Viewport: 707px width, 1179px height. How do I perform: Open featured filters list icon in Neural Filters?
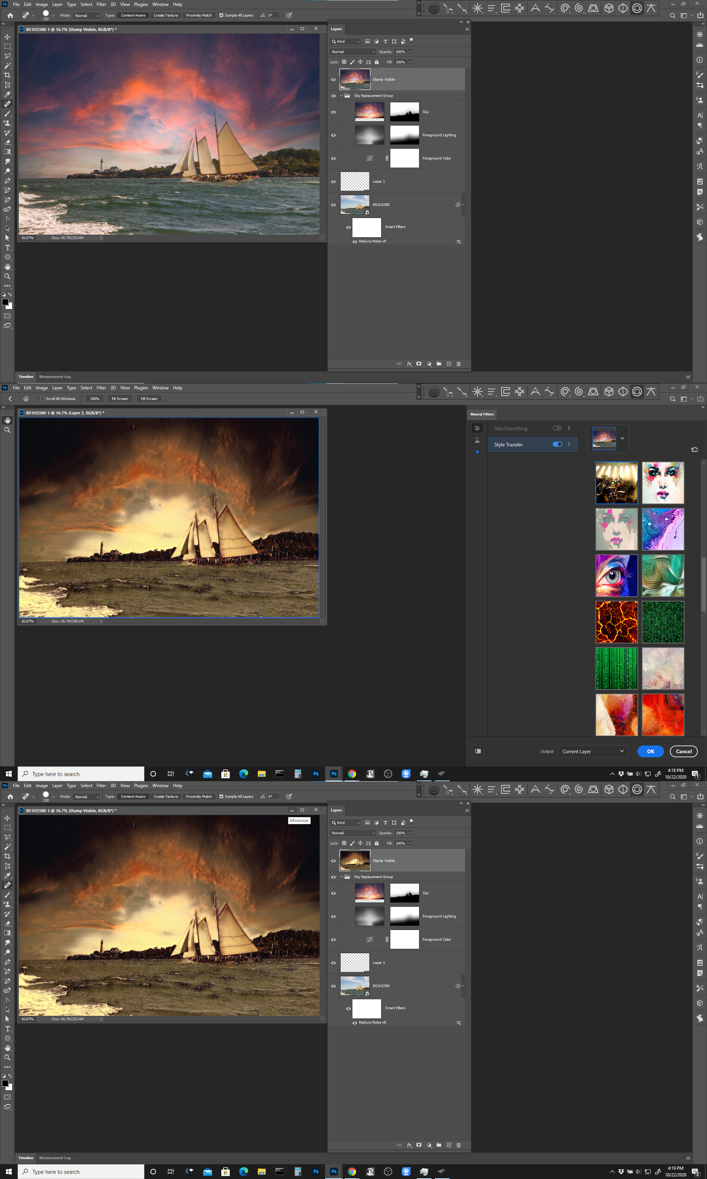coord(477,428)
